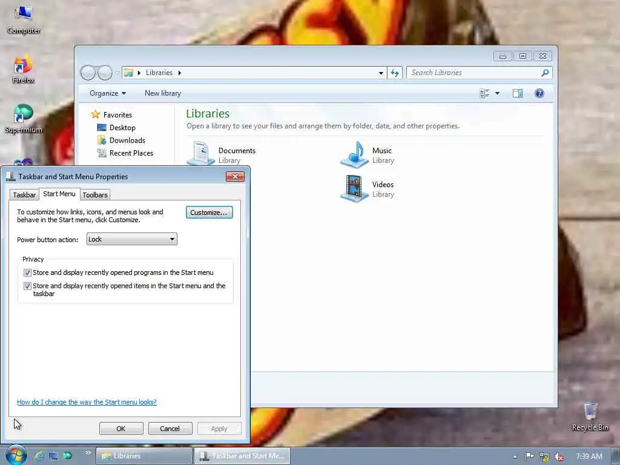Create a New library
620x465 pixels.
[x=162, y=93]
